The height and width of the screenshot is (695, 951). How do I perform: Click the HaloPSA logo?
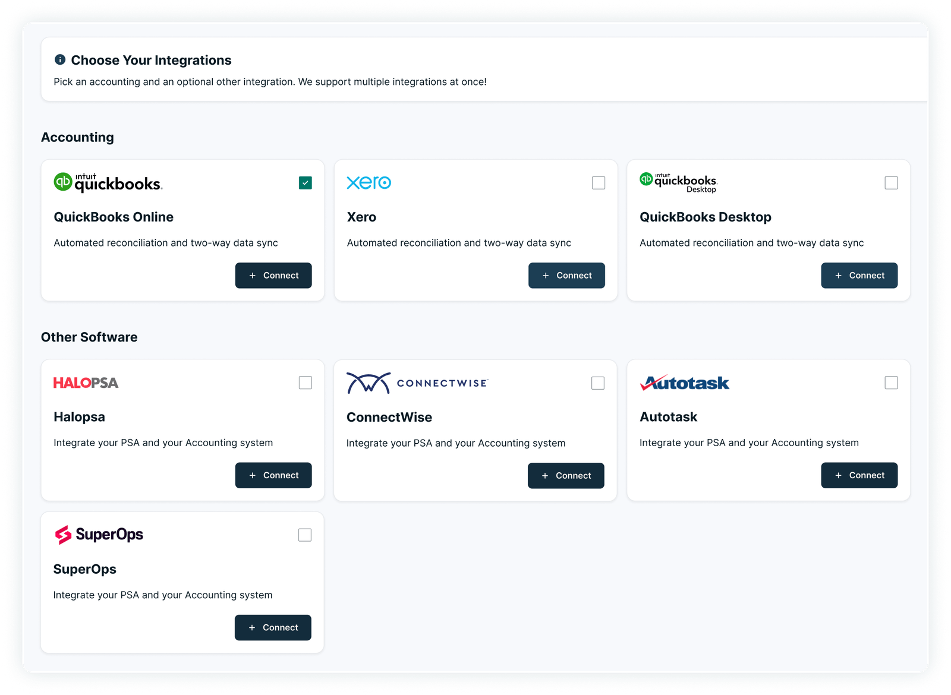86,383
